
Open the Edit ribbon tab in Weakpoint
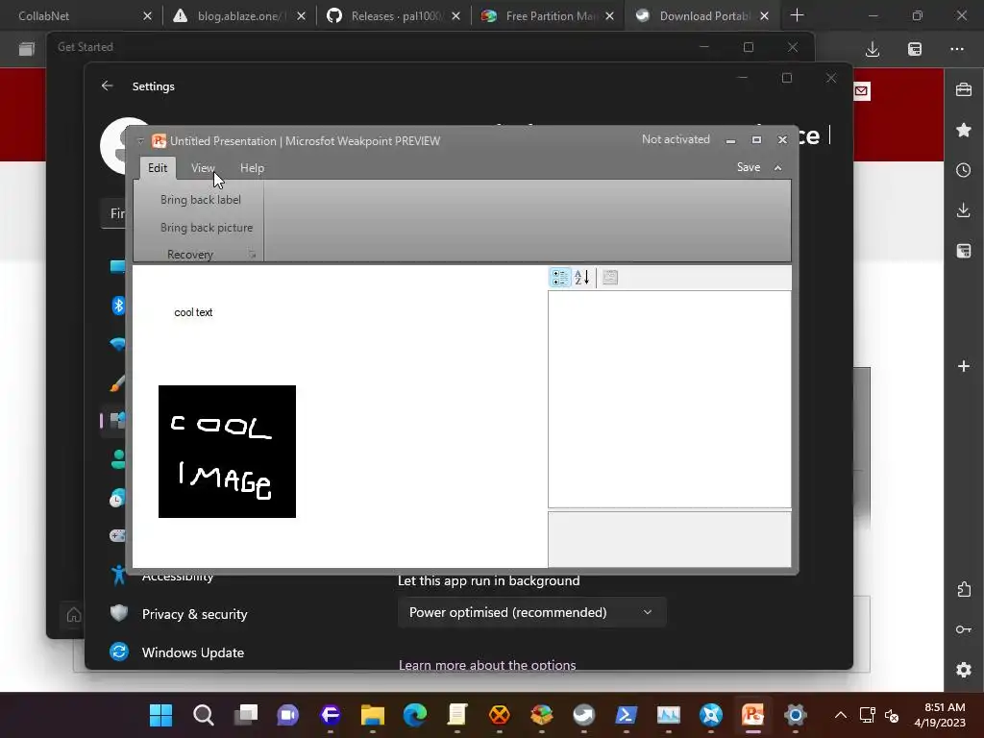tap(158, 167)
